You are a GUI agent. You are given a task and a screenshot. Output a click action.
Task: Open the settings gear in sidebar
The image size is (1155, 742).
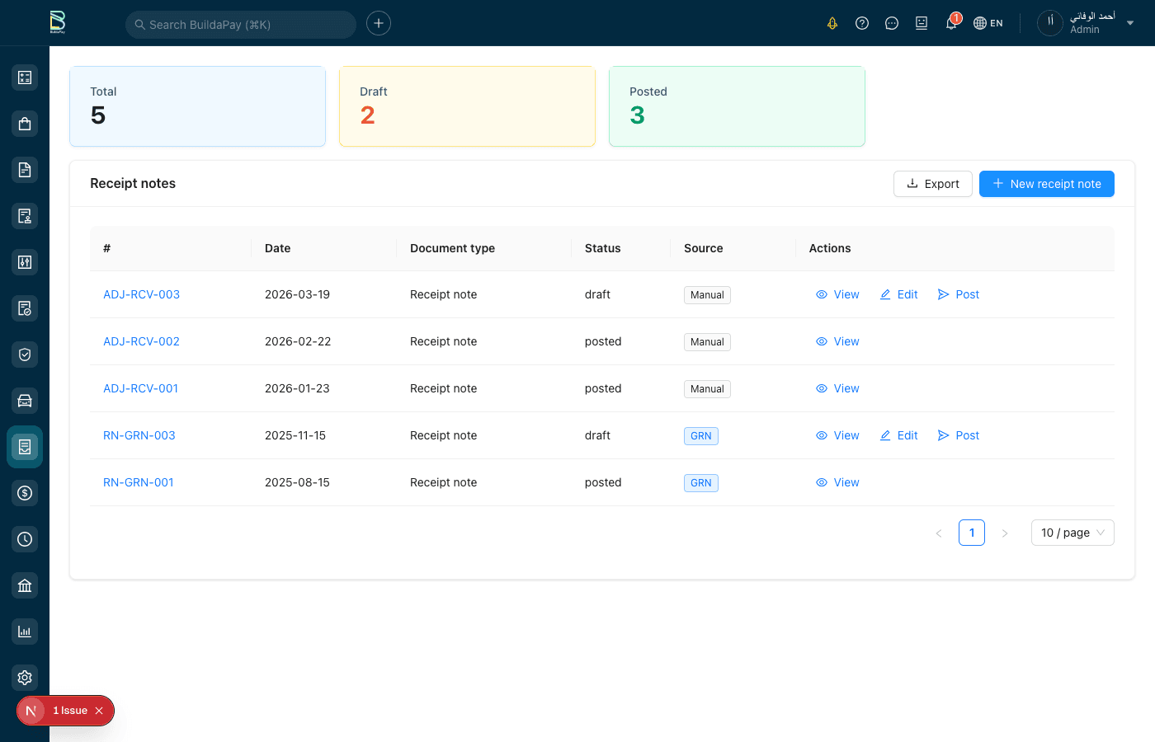[x=25, y=678]
